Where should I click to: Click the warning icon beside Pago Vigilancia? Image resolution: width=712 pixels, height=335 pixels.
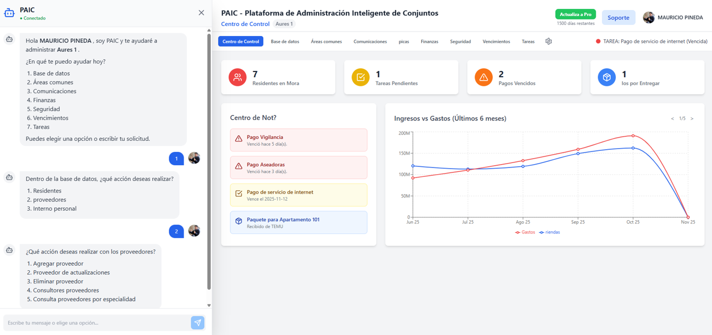pyautogui.click(x=239, y=139)
